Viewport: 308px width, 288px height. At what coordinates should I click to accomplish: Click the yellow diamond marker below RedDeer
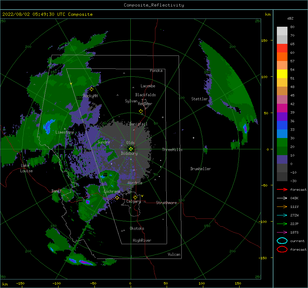(141, 111)
